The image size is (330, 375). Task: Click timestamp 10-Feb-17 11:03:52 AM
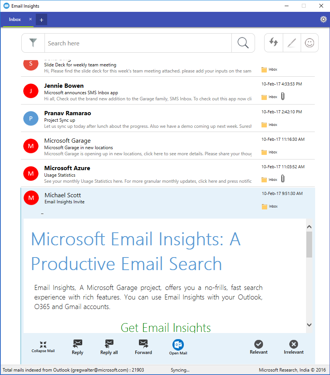283,167
